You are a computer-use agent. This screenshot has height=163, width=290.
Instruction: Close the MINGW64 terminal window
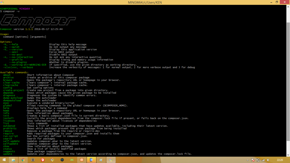pyautogui.click(x=285, y=2)
